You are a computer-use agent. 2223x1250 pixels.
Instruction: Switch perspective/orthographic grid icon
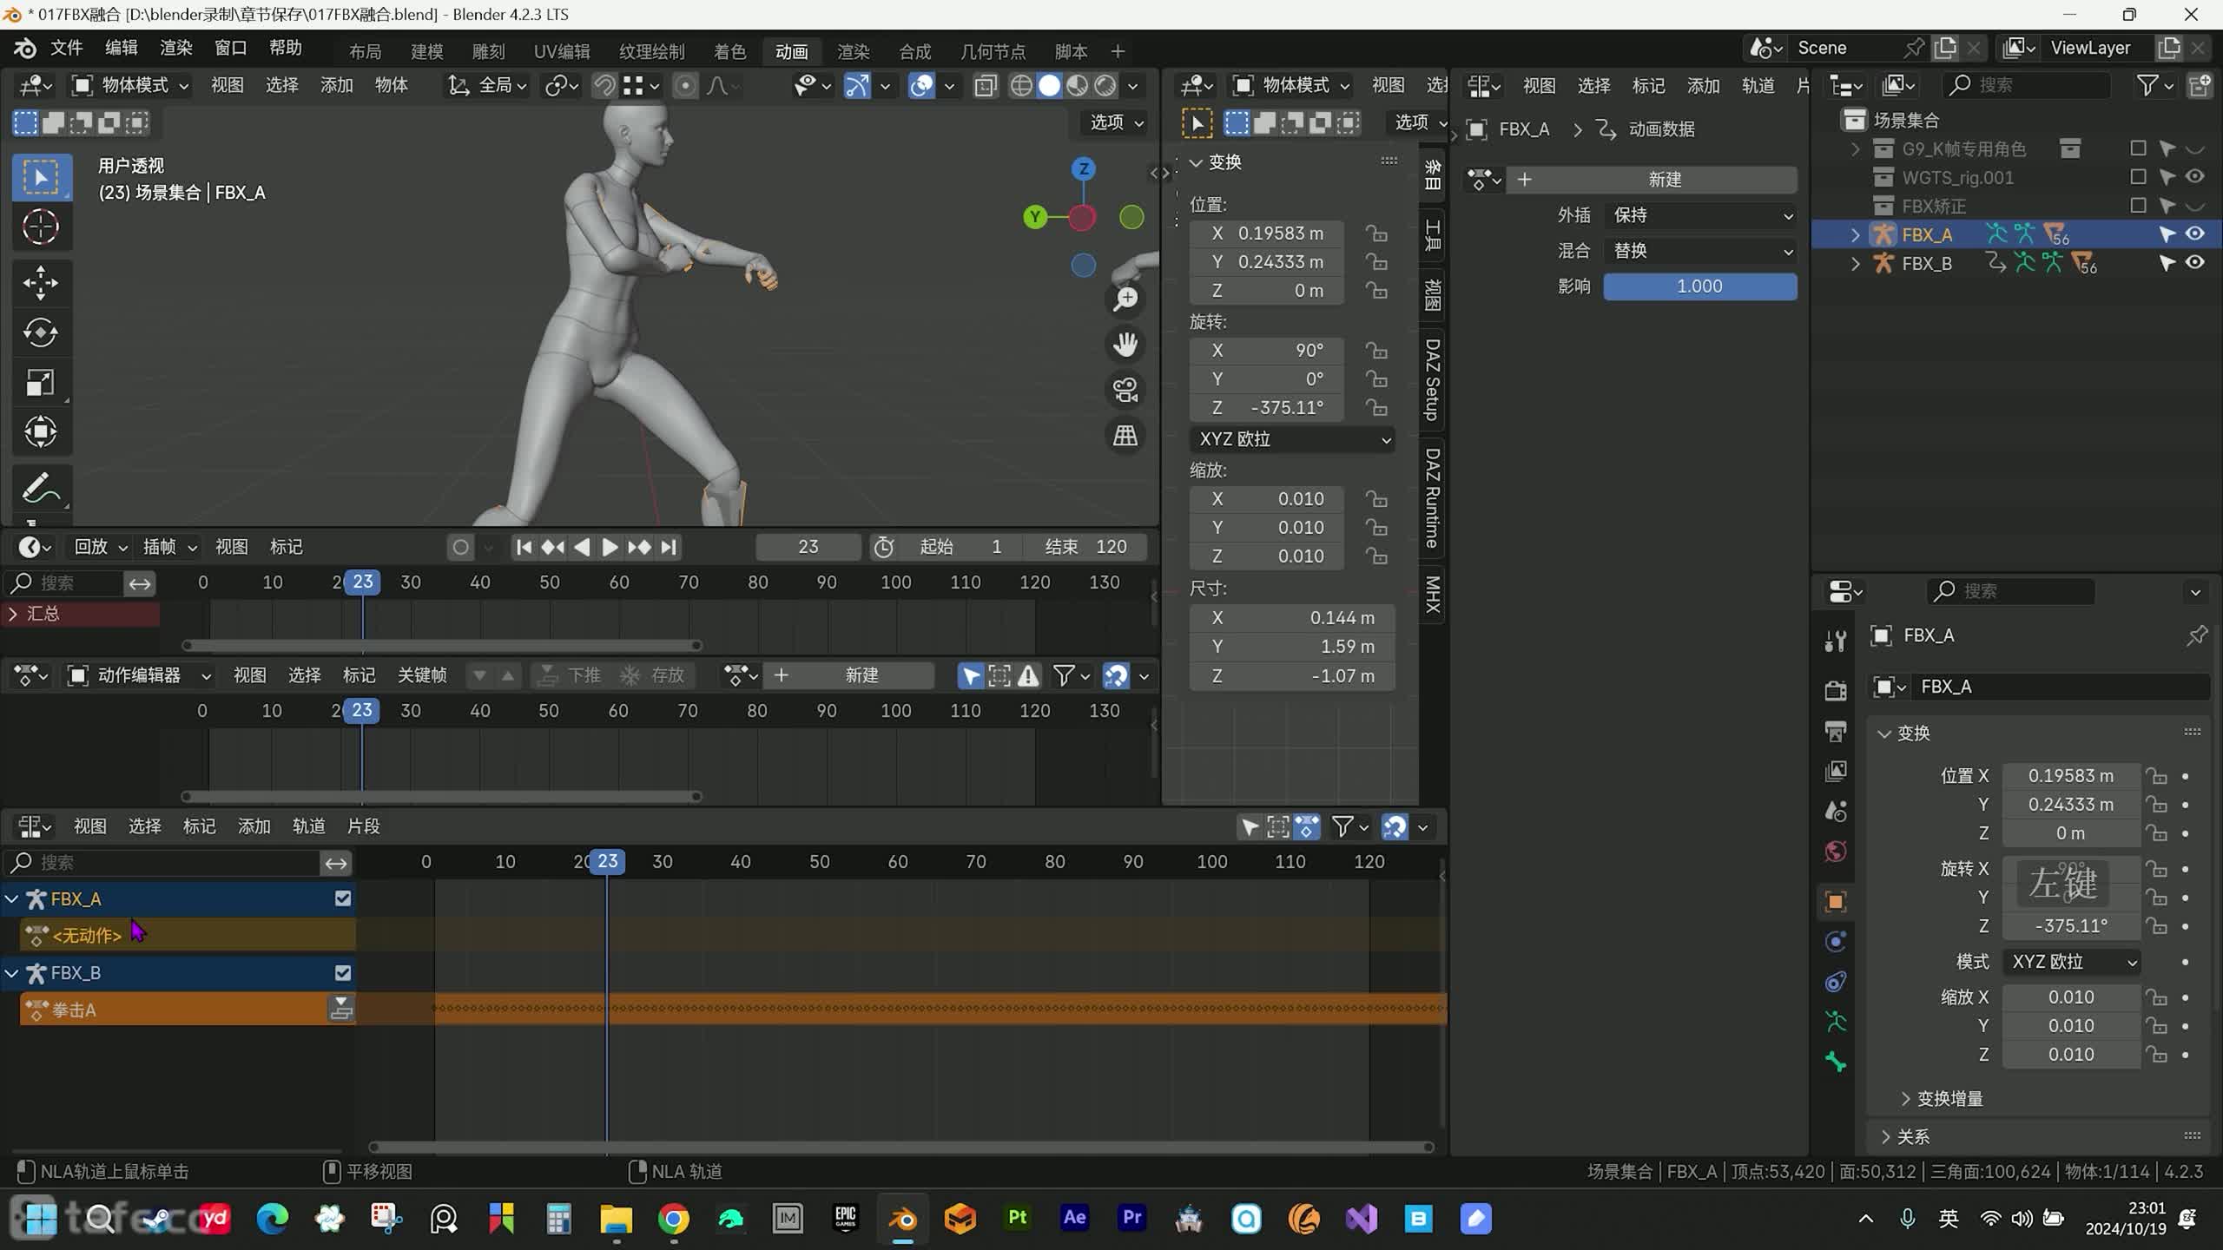click(1125, 435)
